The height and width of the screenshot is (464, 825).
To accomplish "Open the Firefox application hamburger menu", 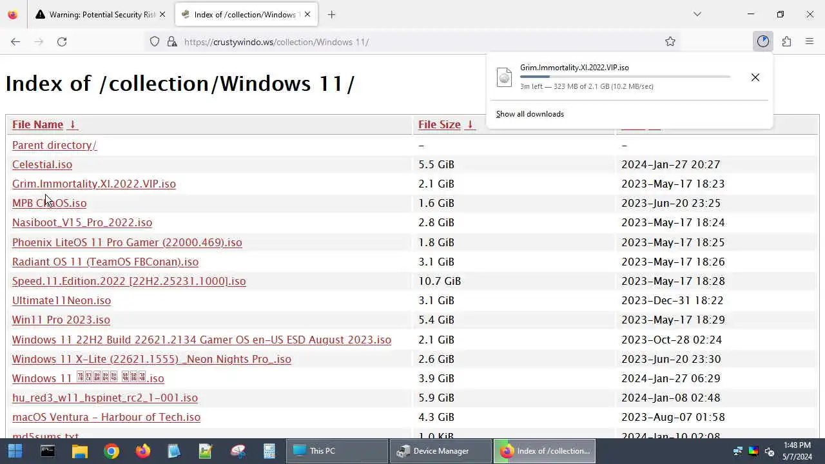I will (x=810, y=41).
